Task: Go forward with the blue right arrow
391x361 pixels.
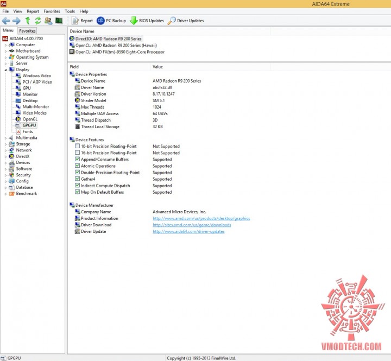Action: click(x=16, y=21)
